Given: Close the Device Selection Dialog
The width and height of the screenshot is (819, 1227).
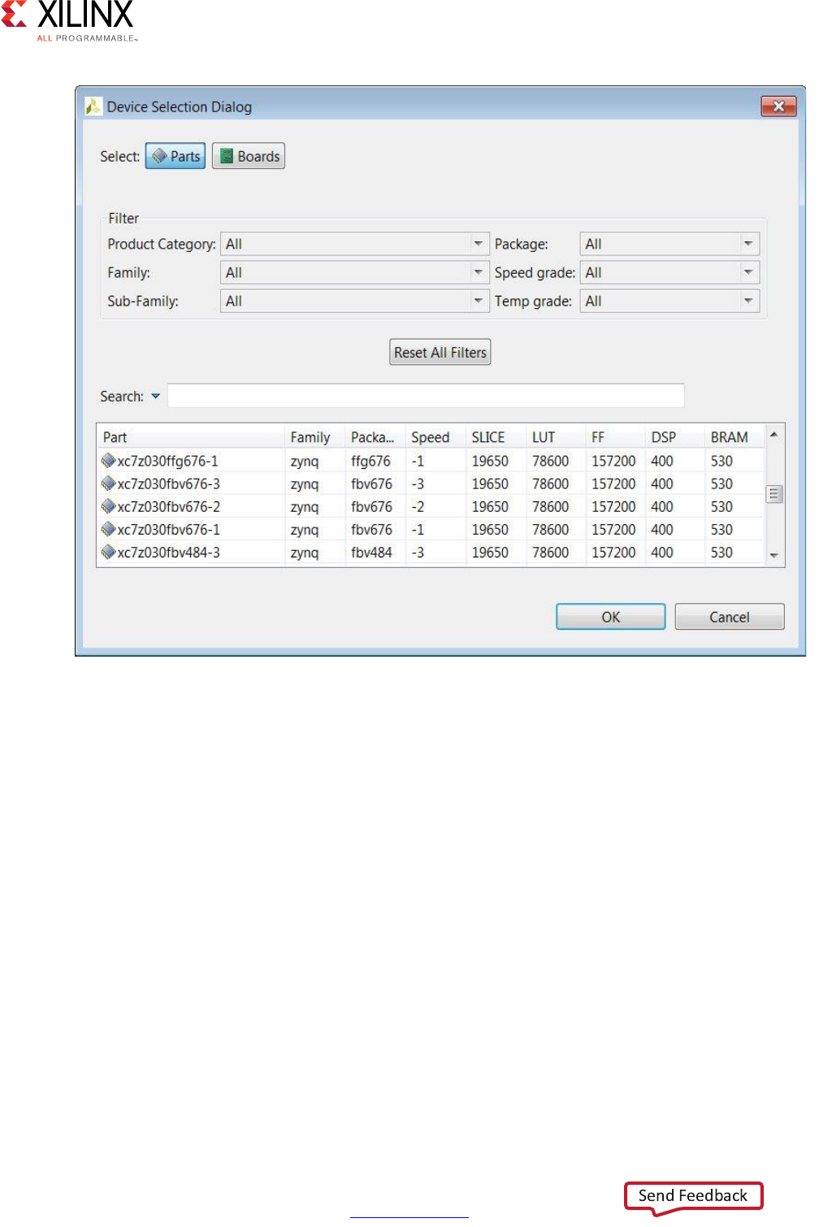Looking at the screenshot, I should point(778,106).
